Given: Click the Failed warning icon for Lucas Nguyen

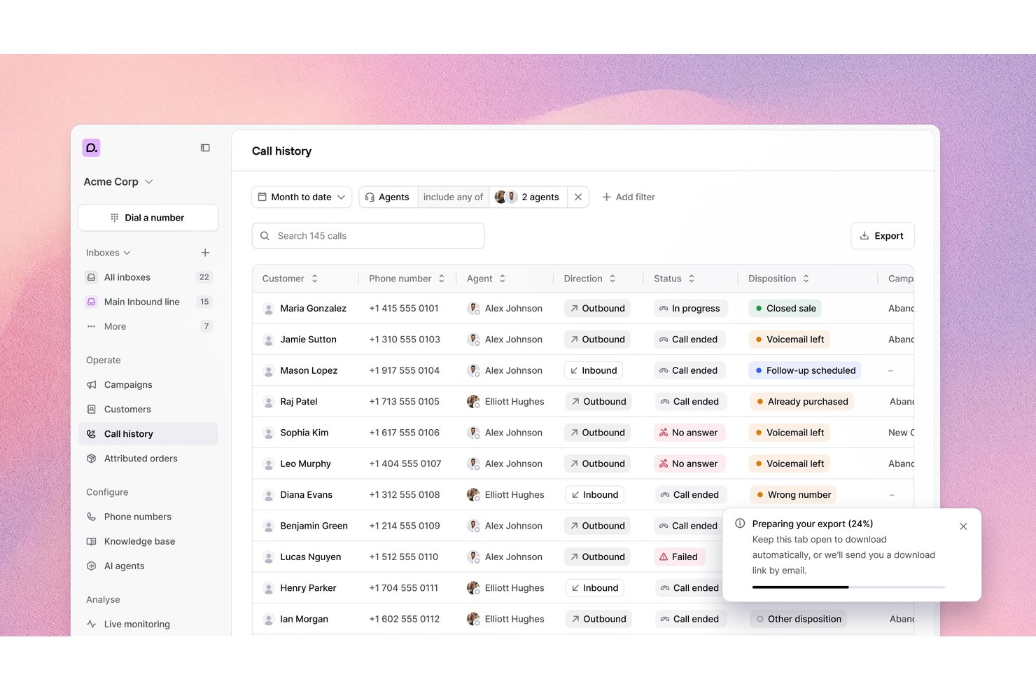Looking at the screenshot, I should 664,557.
